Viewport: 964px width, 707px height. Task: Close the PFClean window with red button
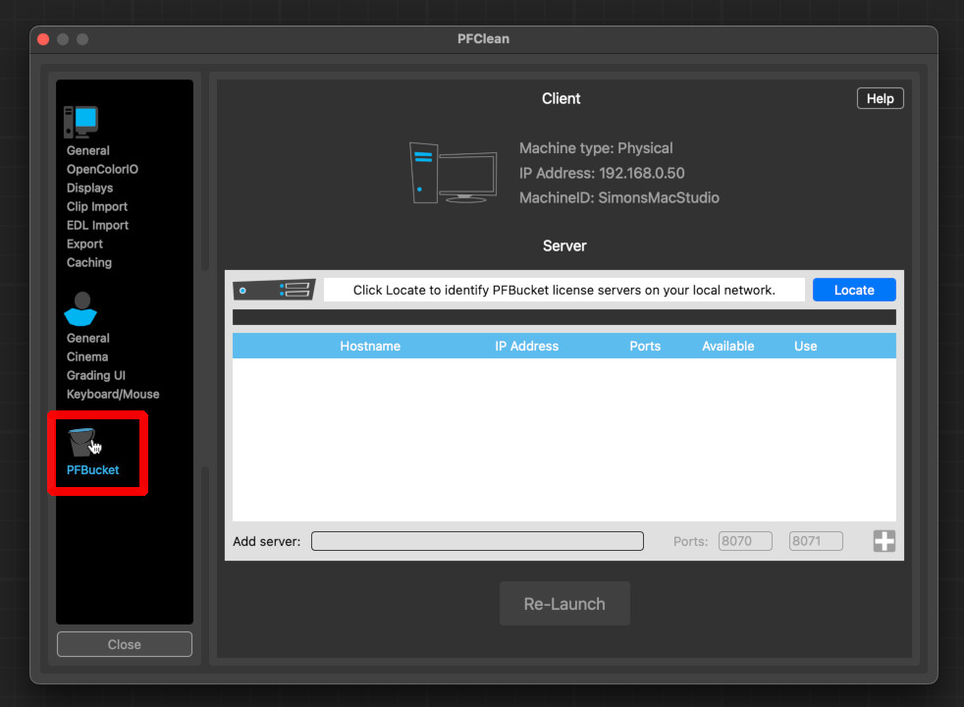tap(43, 39)
